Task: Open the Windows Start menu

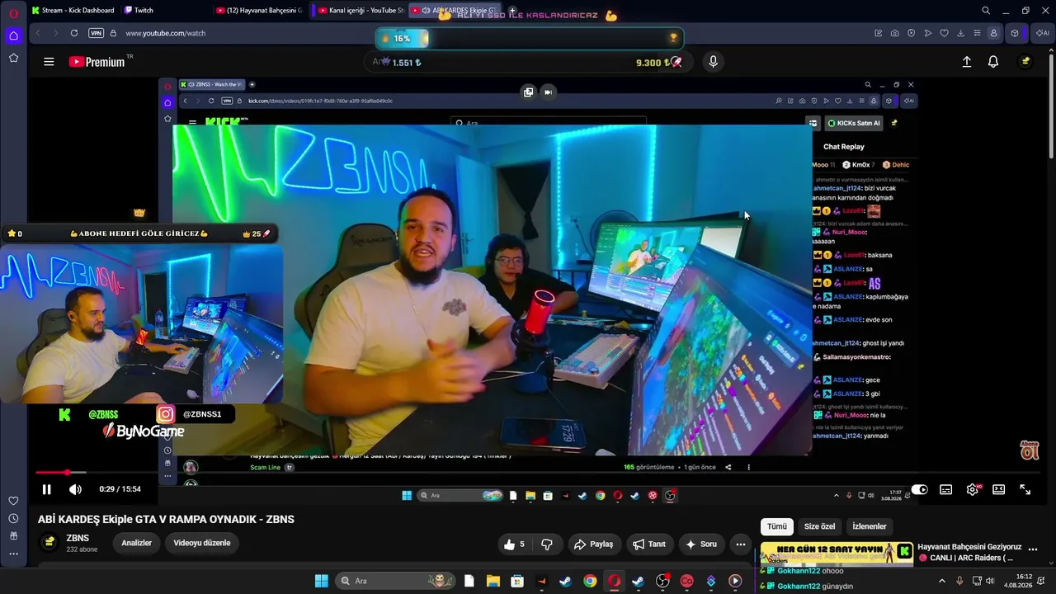Action: coord(322,581)
